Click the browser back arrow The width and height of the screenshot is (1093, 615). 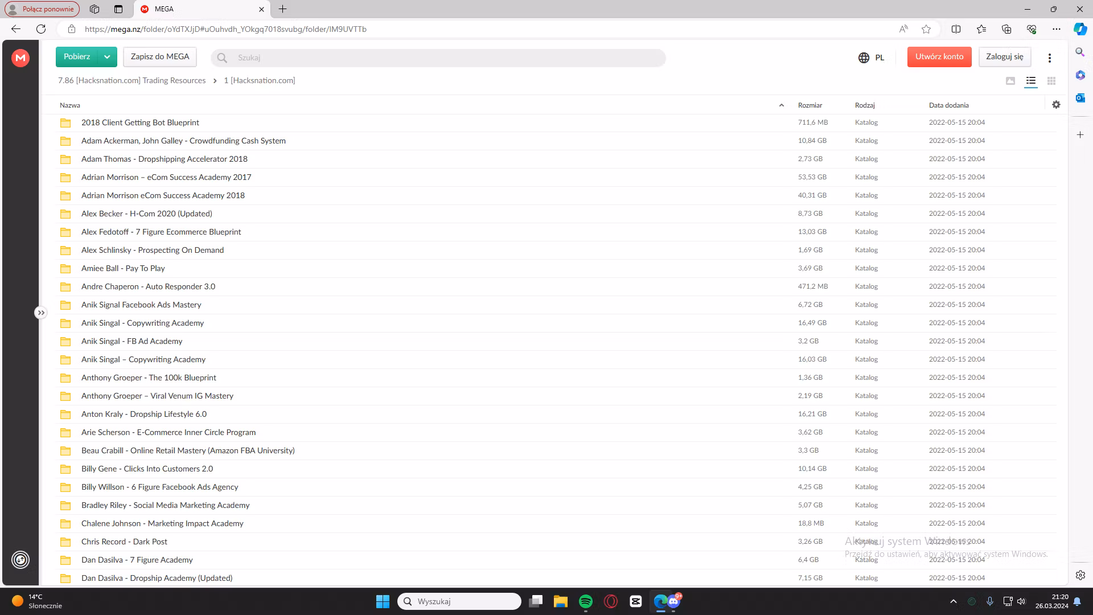click(16, 29)
